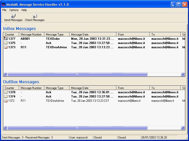
Task: Click From address in InBox row 1377
Action: 131,39
